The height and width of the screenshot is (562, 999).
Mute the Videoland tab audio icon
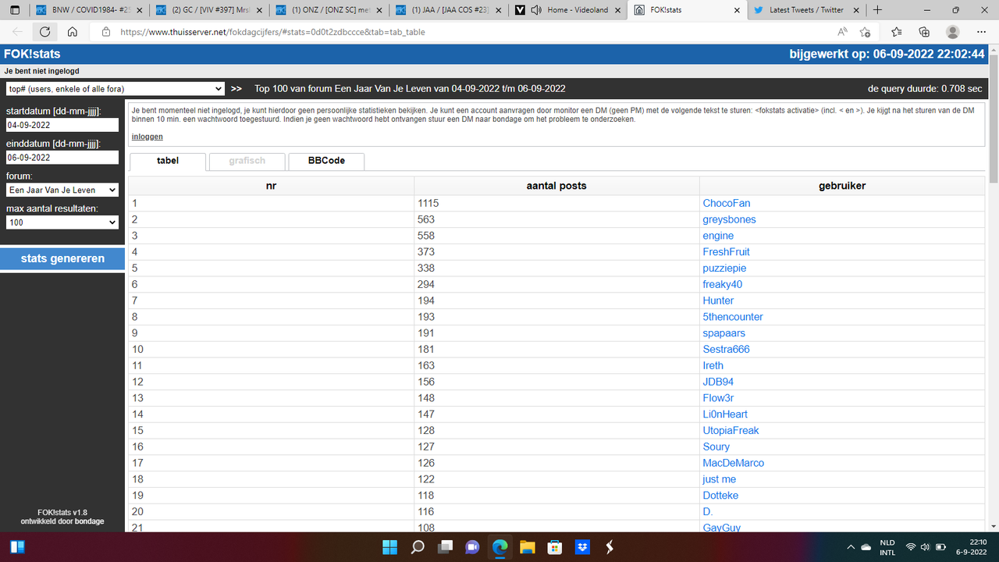(x=536, y=10)
